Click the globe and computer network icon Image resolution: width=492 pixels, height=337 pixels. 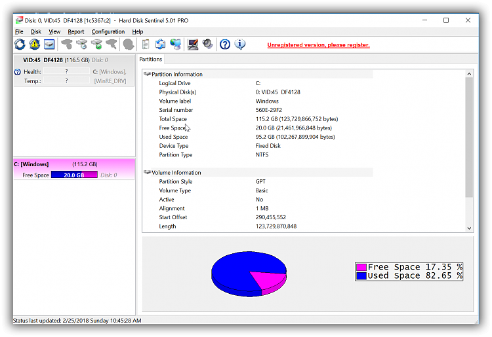(176, 44)
